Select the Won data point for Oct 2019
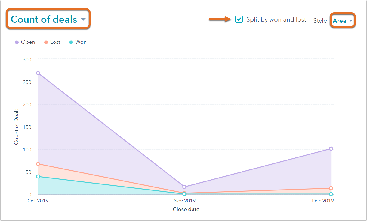This screenshot has height=221, width=367. 38,176
